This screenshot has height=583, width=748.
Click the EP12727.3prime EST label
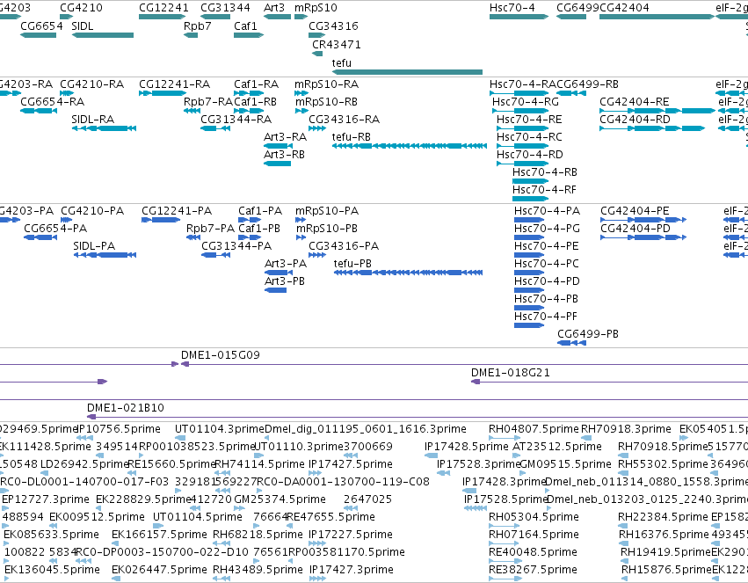46,499
